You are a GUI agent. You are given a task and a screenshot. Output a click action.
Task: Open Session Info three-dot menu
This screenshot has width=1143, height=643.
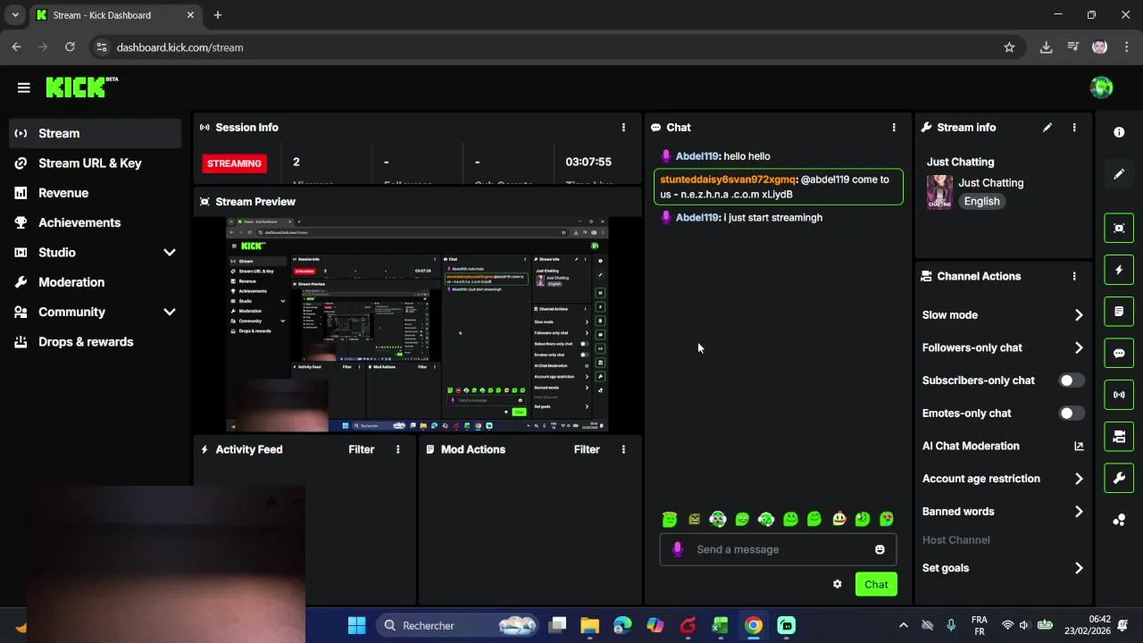(623, 128)
